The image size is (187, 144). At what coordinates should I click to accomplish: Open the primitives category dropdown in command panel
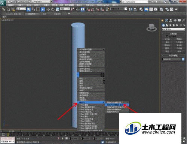tap(173, 29)
